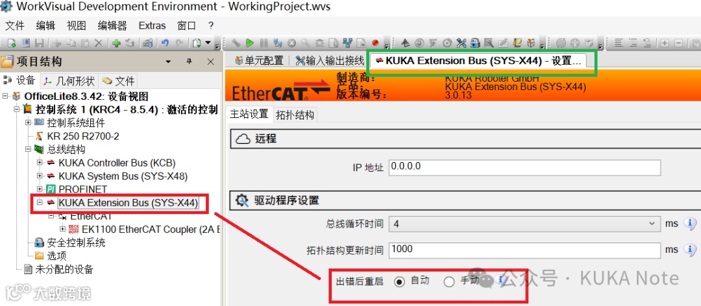
Task: Switch to the 拓扑结构 tab
Action: tap(295, 114)
